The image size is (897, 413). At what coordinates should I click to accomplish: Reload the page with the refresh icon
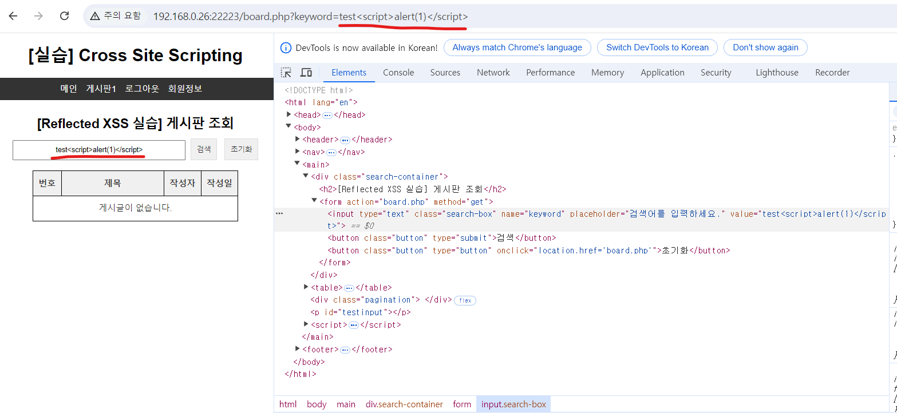[x=65, y=16]
